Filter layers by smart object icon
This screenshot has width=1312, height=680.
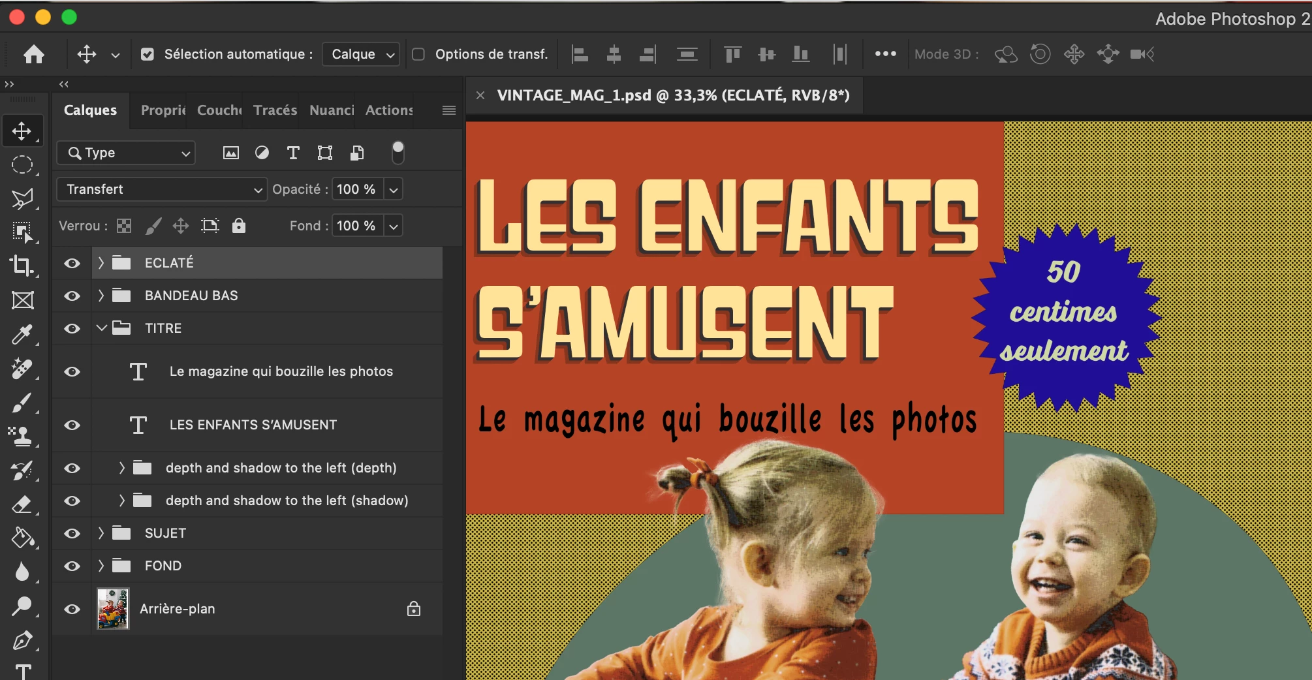[356, 153]
